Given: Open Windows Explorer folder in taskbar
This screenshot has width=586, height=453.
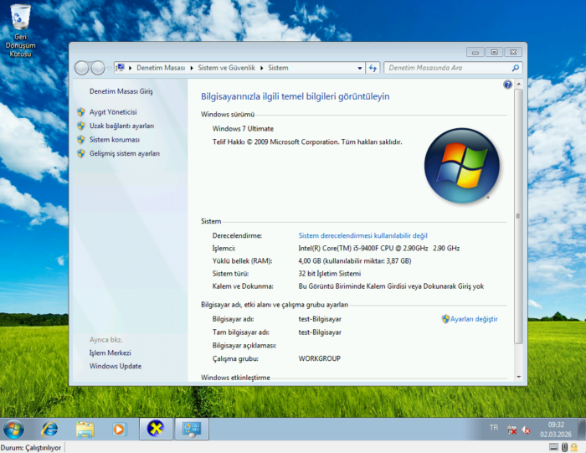Looking at the screenshot, I should [x=85, y=429].
